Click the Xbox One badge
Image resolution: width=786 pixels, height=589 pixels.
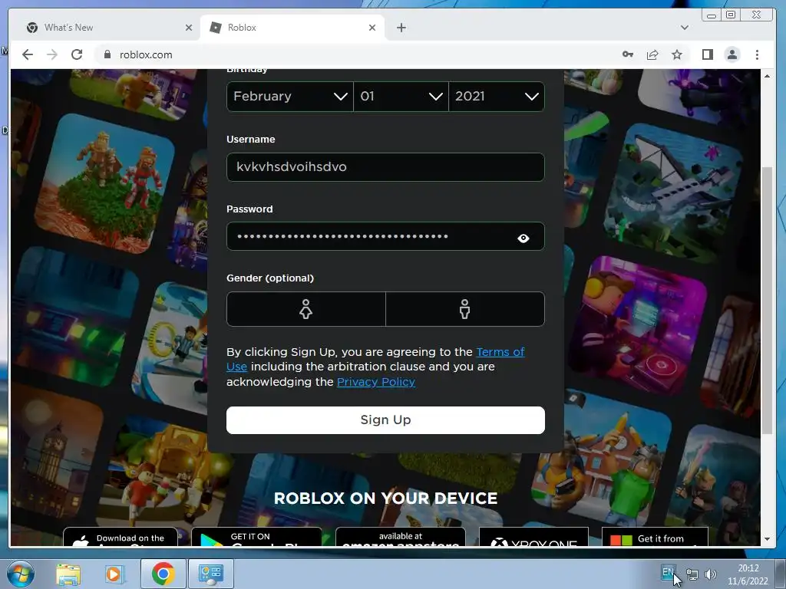pos(533,536)
